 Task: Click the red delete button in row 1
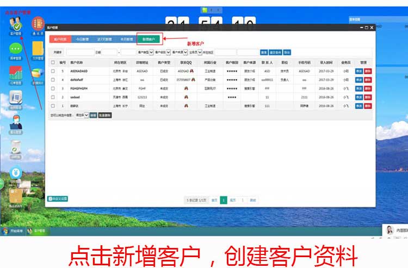(368, 106)
